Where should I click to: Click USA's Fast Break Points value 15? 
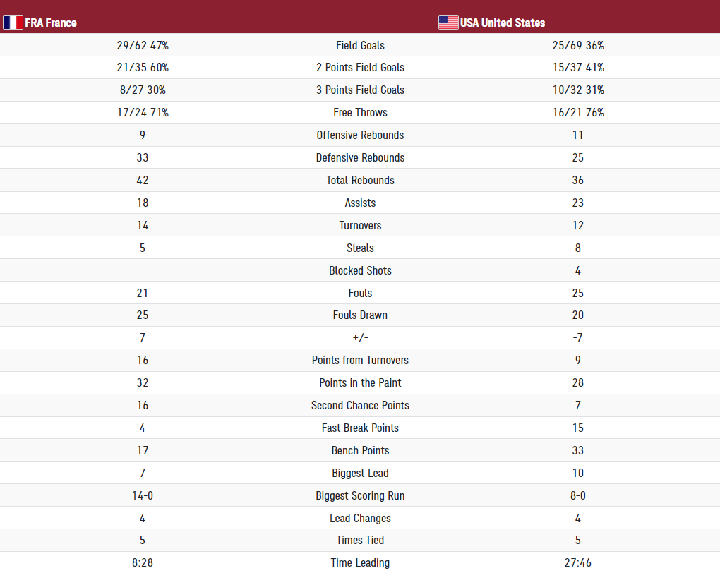(577, 428)
